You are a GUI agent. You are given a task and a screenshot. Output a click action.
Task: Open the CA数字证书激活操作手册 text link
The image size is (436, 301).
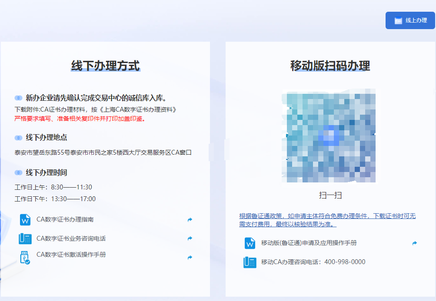click(71, 255)
